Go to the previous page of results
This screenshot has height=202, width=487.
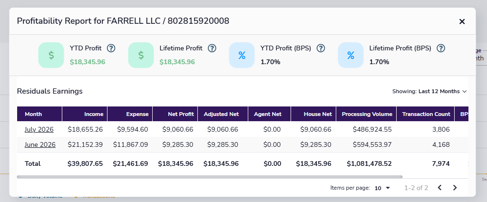(x=439, y=188)
